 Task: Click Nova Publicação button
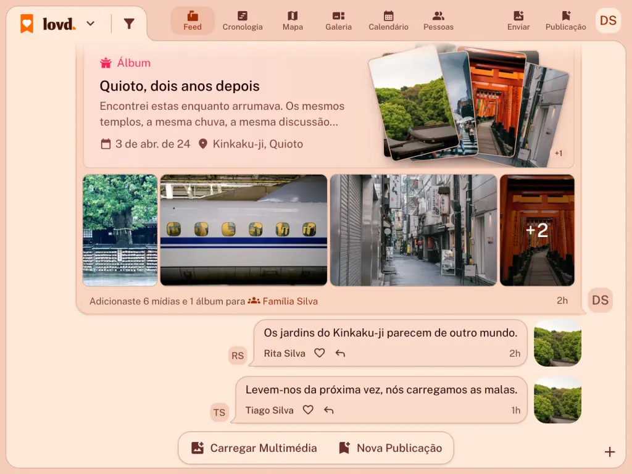(391, 448)
